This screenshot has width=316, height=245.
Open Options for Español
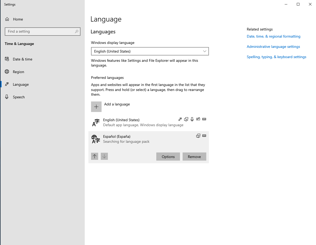pos(168,157)
